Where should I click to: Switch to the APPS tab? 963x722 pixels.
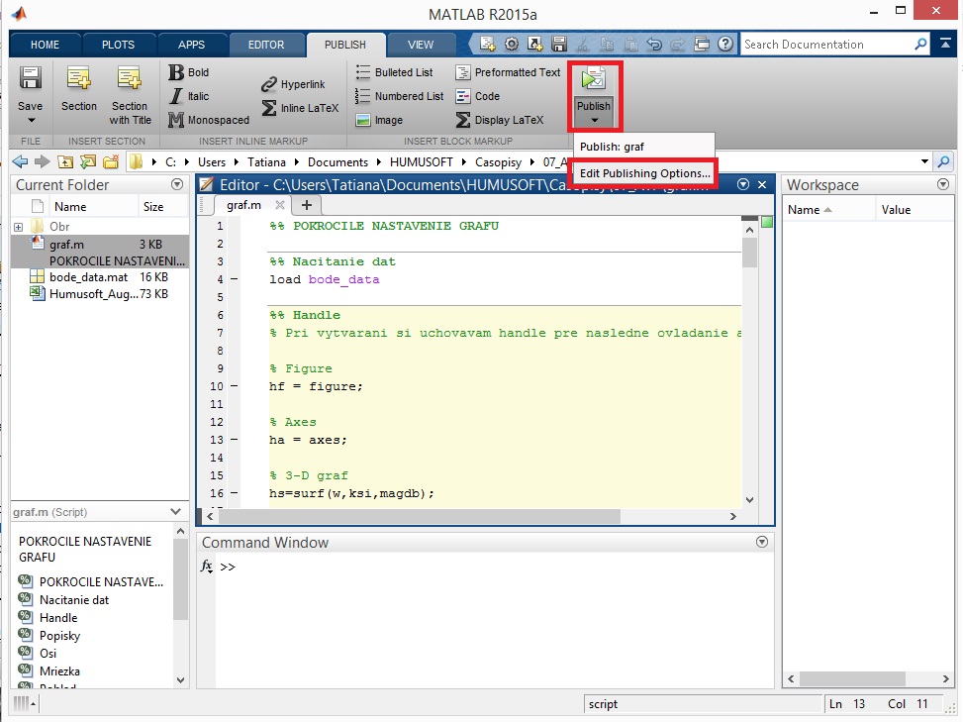coord(192,45)
